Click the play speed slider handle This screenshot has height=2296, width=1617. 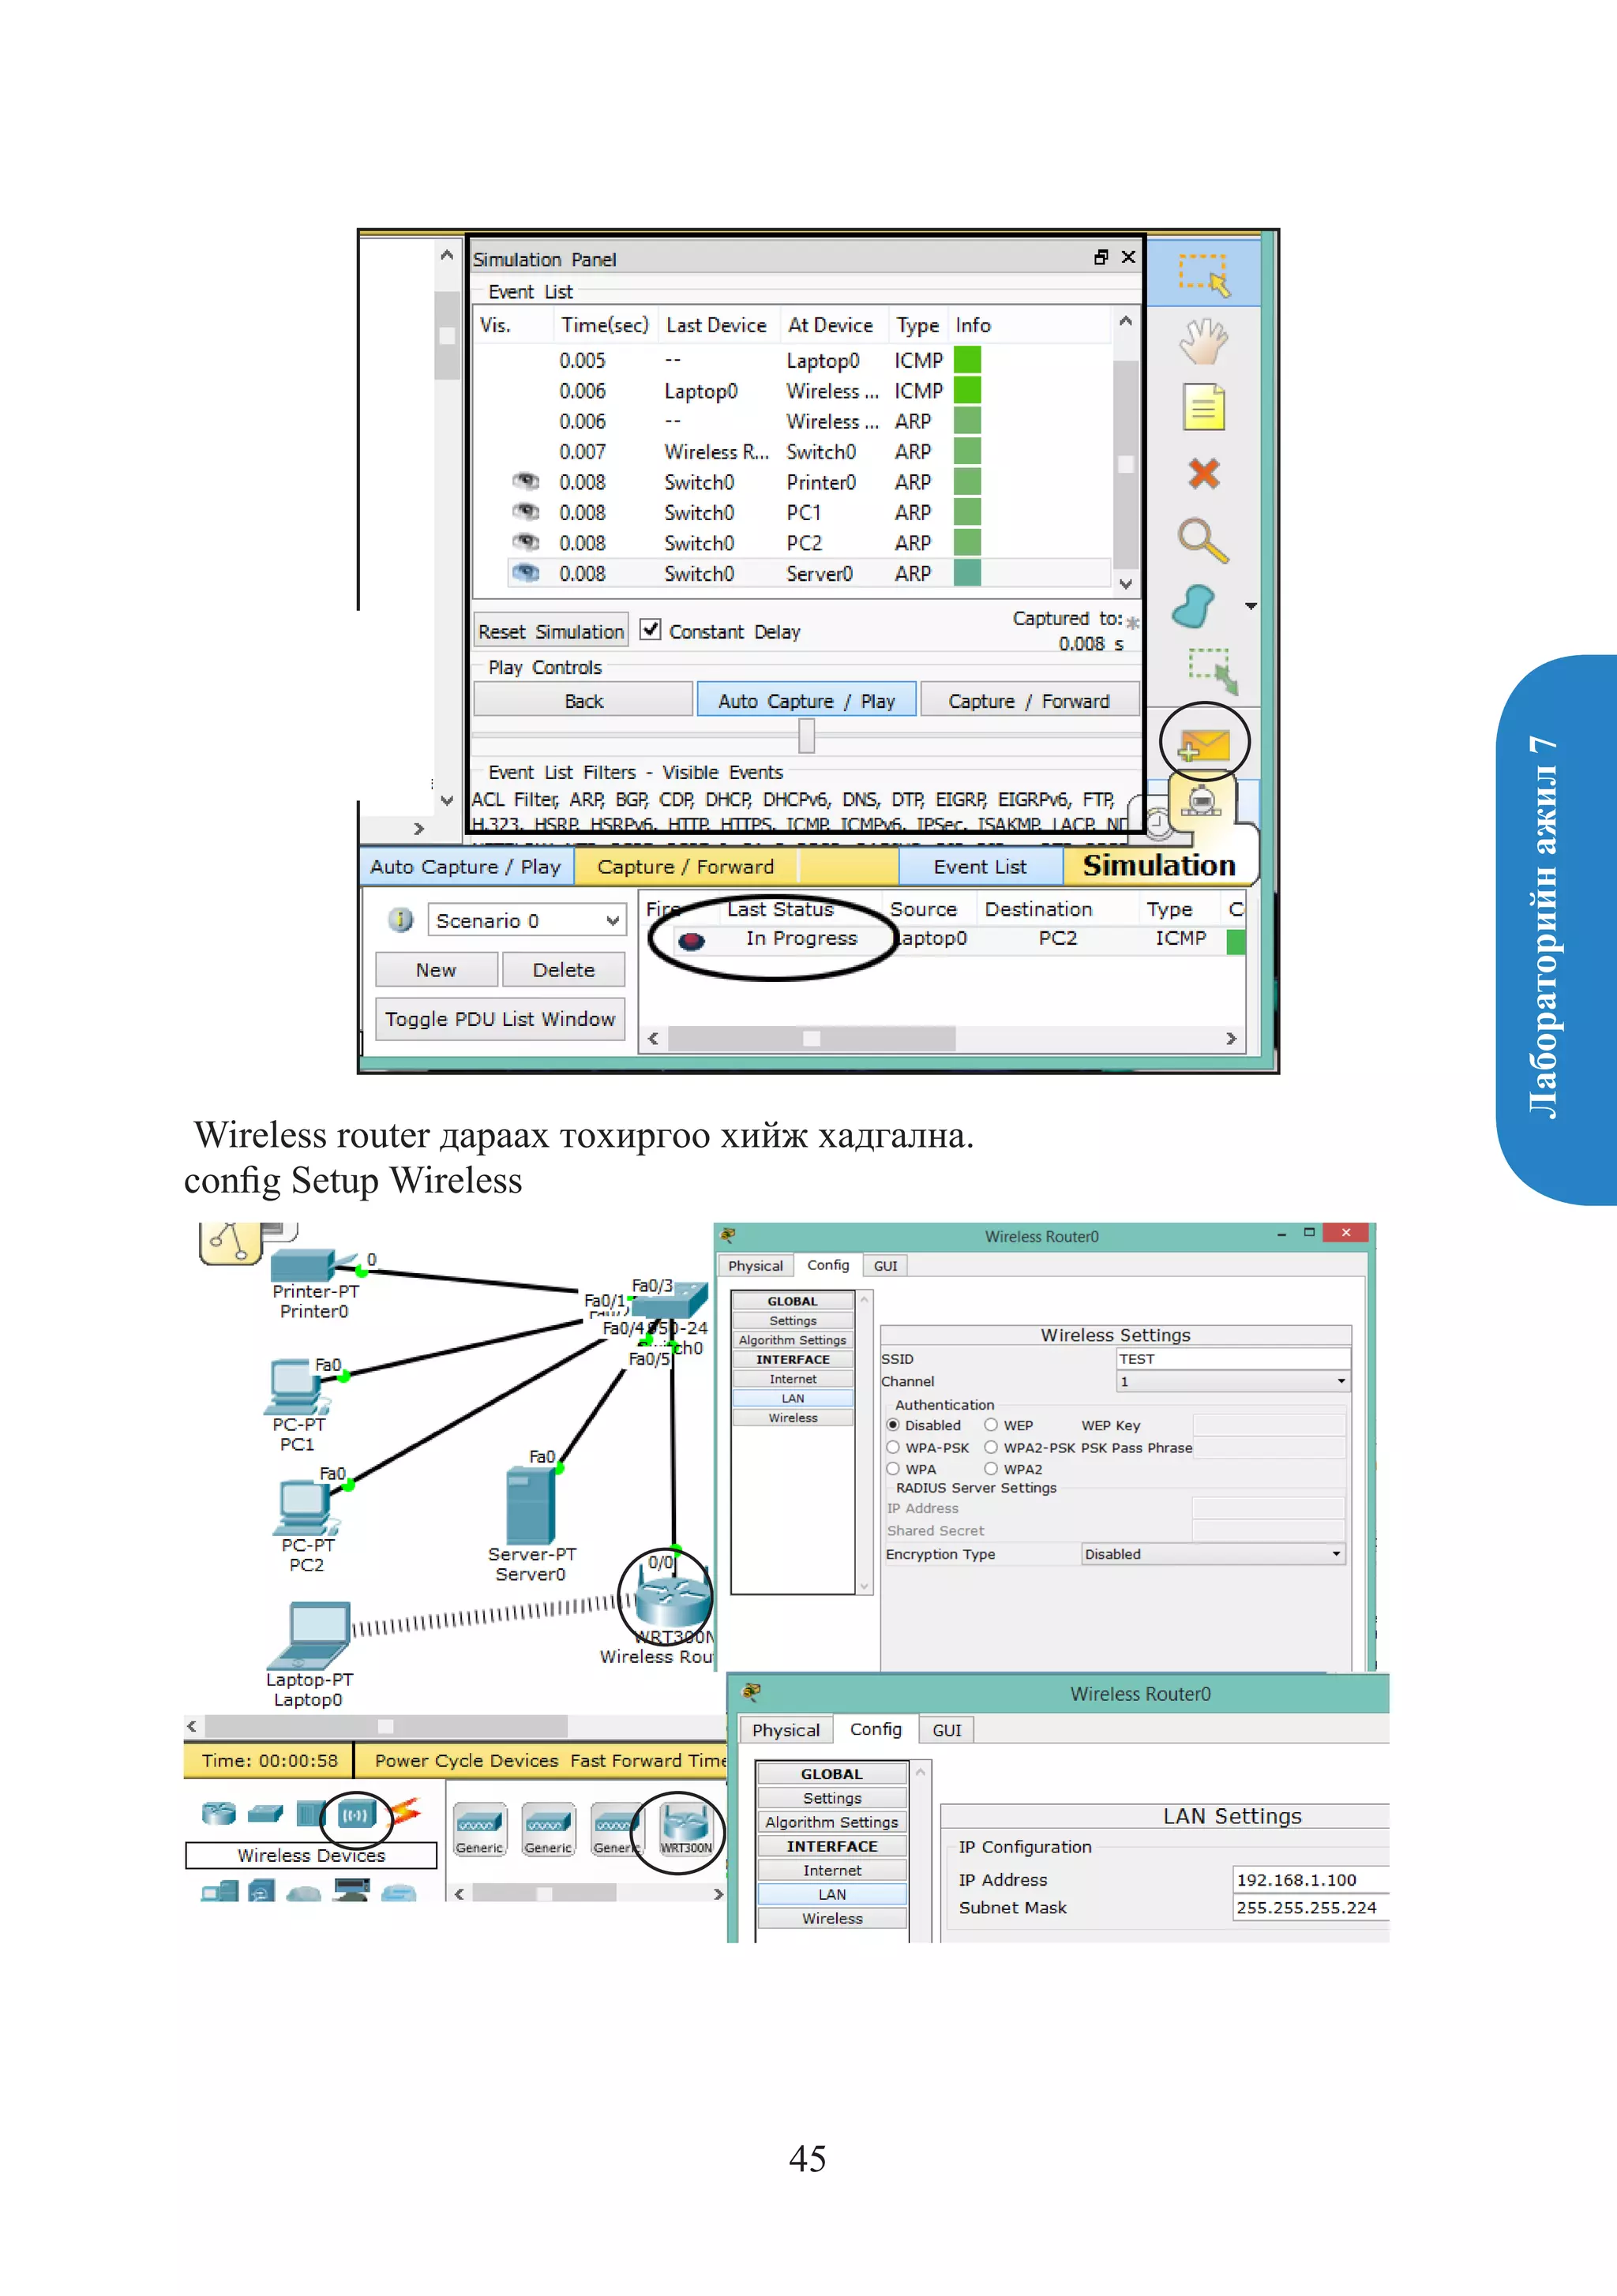806,737
